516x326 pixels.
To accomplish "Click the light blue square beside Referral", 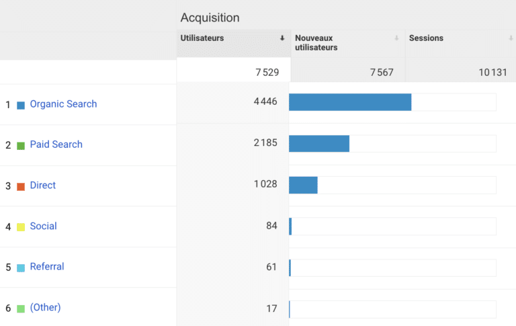I will coord(21,268).
